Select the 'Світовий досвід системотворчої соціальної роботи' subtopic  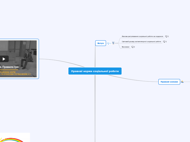point(141,42)
